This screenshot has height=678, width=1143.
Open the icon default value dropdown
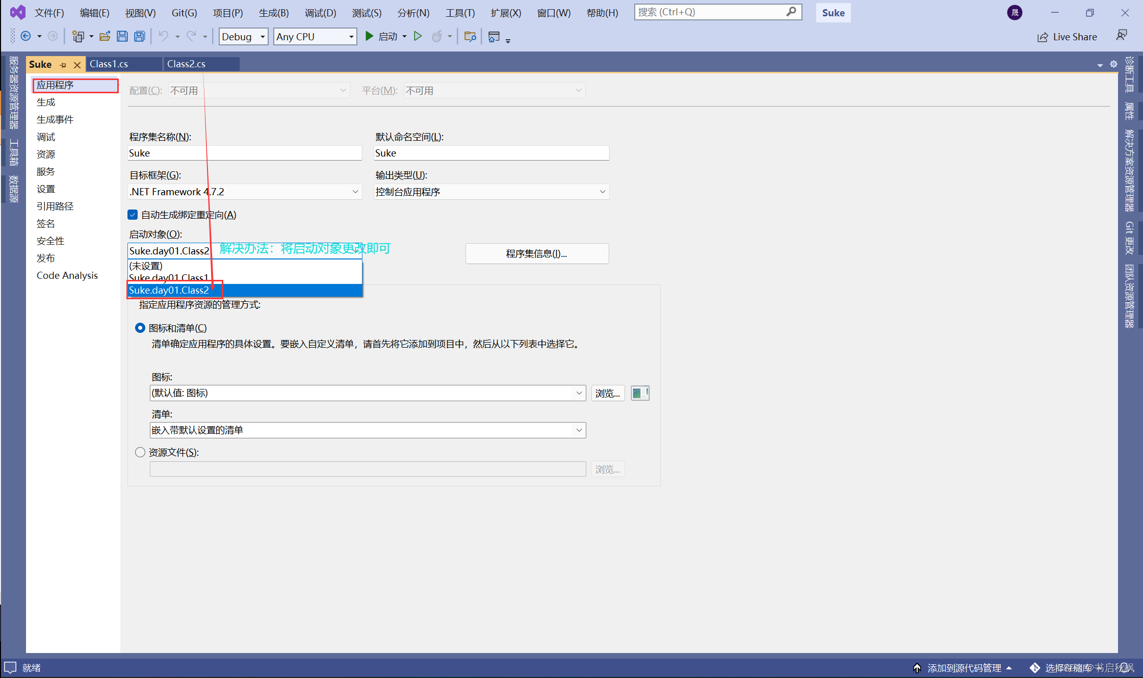coord(368,393)
